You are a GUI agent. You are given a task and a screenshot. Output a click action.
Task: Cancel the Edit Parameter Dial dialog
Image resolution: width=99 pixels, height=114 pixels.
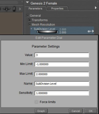(x=76, y=111)
